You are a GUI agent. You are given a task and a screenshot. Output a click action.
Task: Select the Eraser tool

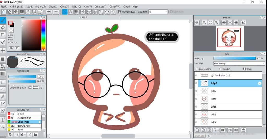3,28
